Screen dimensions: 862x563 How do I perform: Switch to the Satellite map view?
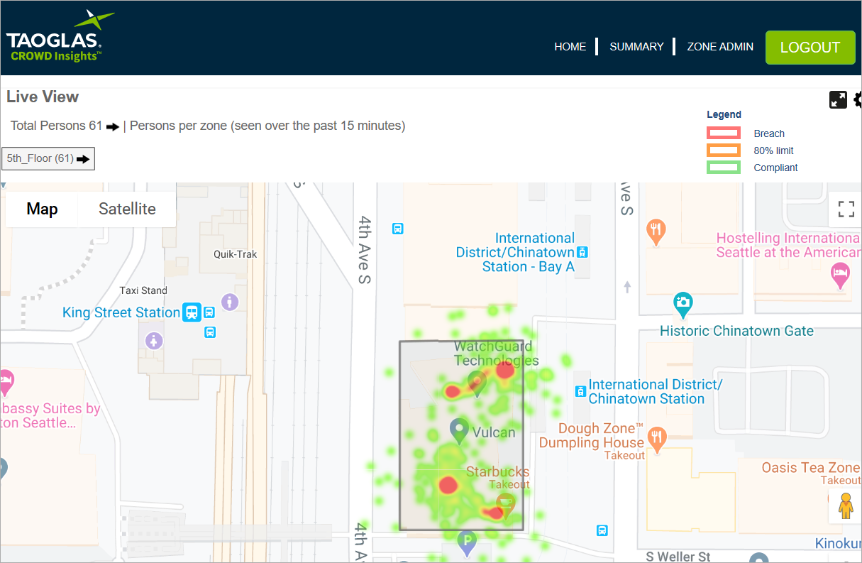pyautogui.click(x=126, y=209)
